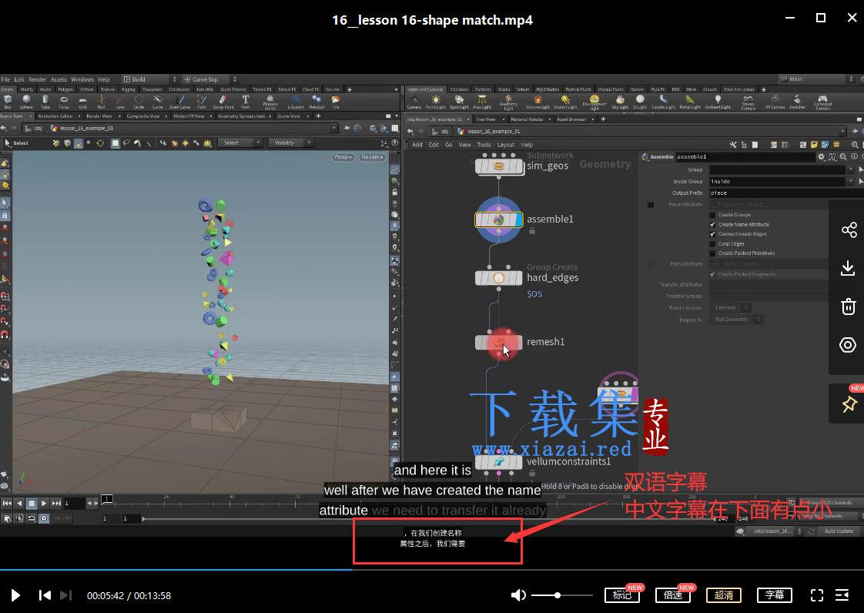
Task: Toggle the Create Groups checkbox
Action: (712, 215)
